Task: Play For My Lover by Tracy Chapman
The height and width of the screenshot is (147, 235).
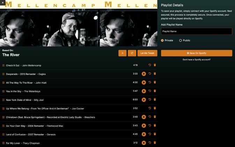Action: tap(144, 143)
